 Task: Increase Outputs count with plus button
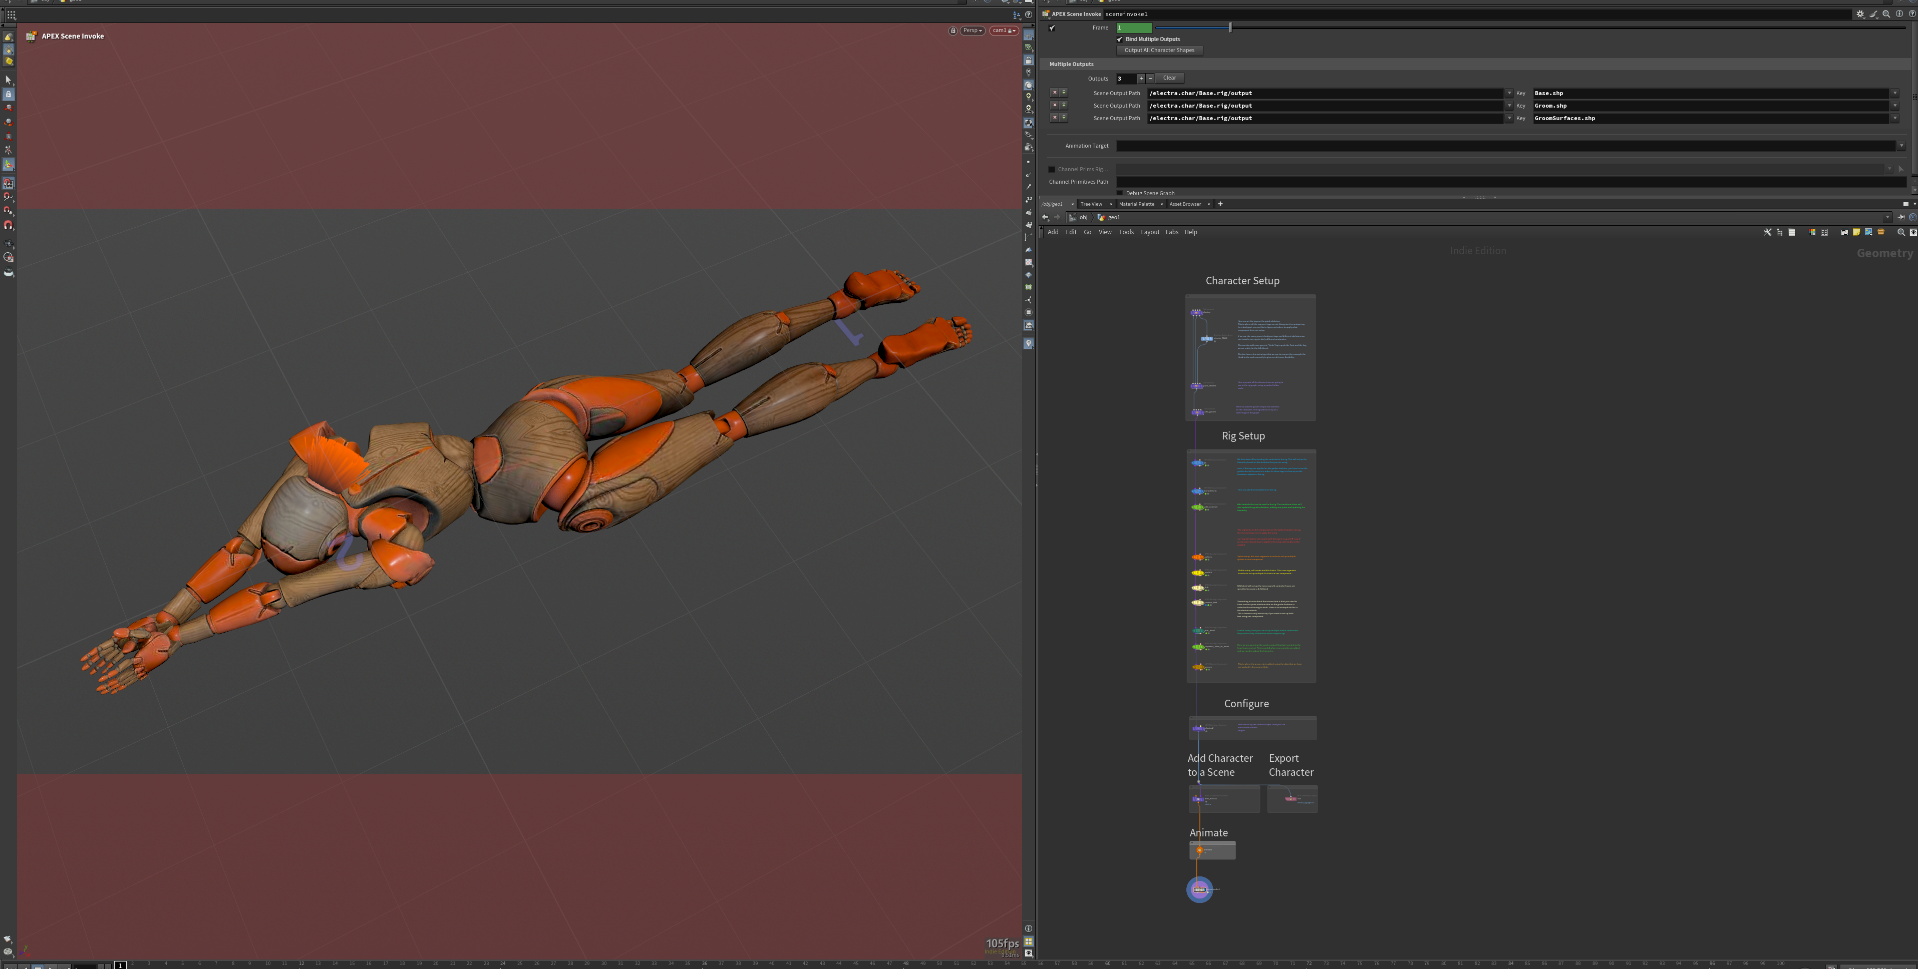pos(1141,78)
